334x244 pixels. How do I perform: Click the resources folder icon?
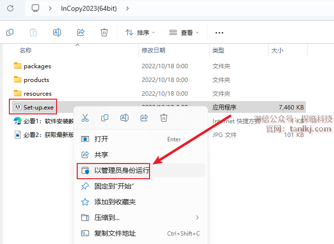click(x=18, y=93)
